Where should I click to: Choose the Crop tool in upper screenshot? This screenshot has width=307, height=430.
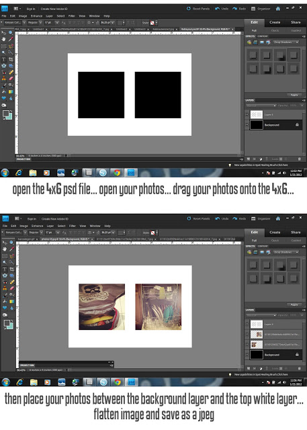[11, 59]
